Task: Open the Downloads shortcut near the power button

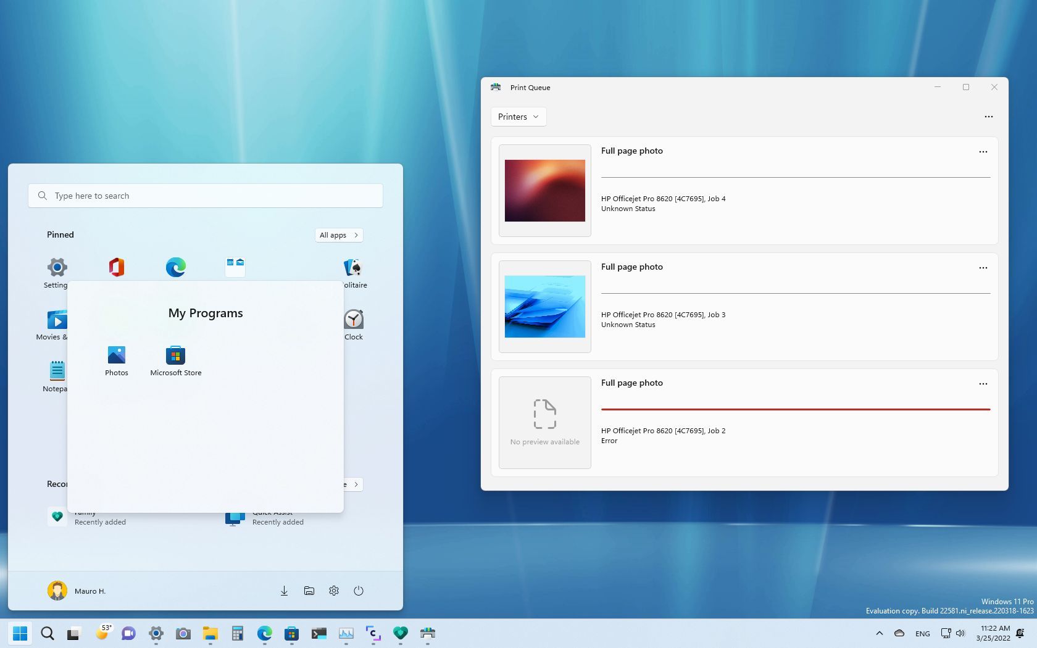Action: click(284, 591)
